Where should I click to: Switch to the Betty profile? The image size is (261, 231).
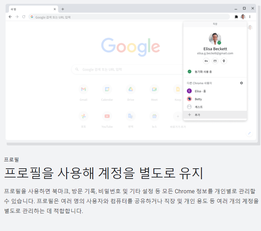point(215,99)
